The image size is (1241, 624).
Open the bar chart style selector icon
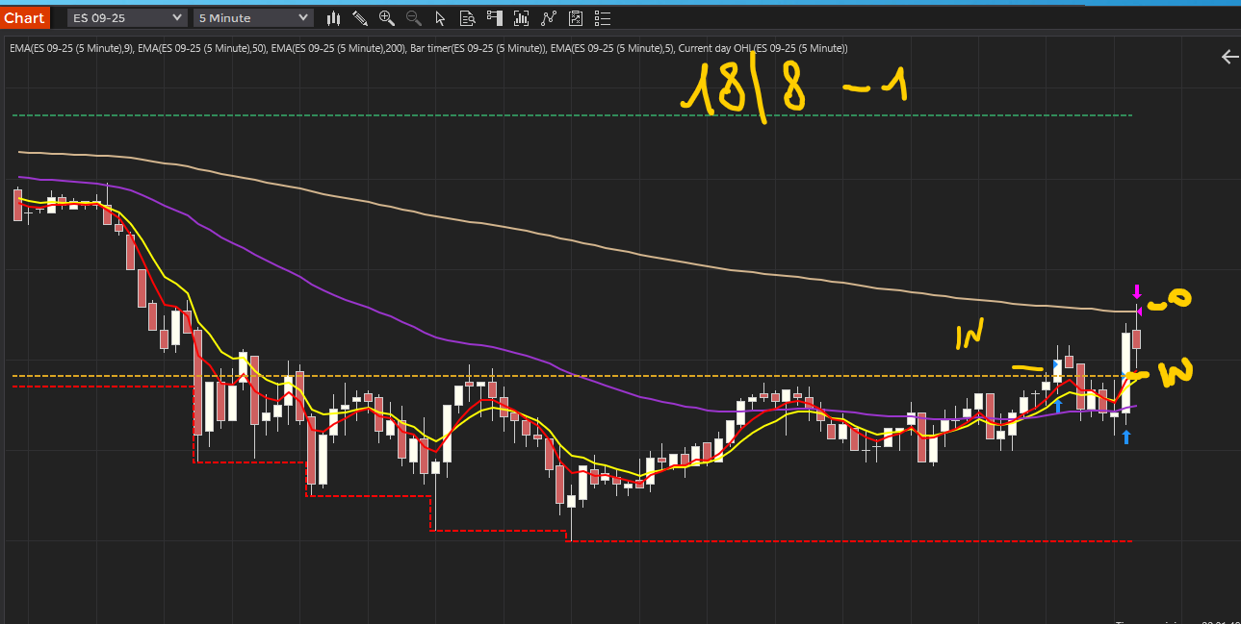[334, 17]
